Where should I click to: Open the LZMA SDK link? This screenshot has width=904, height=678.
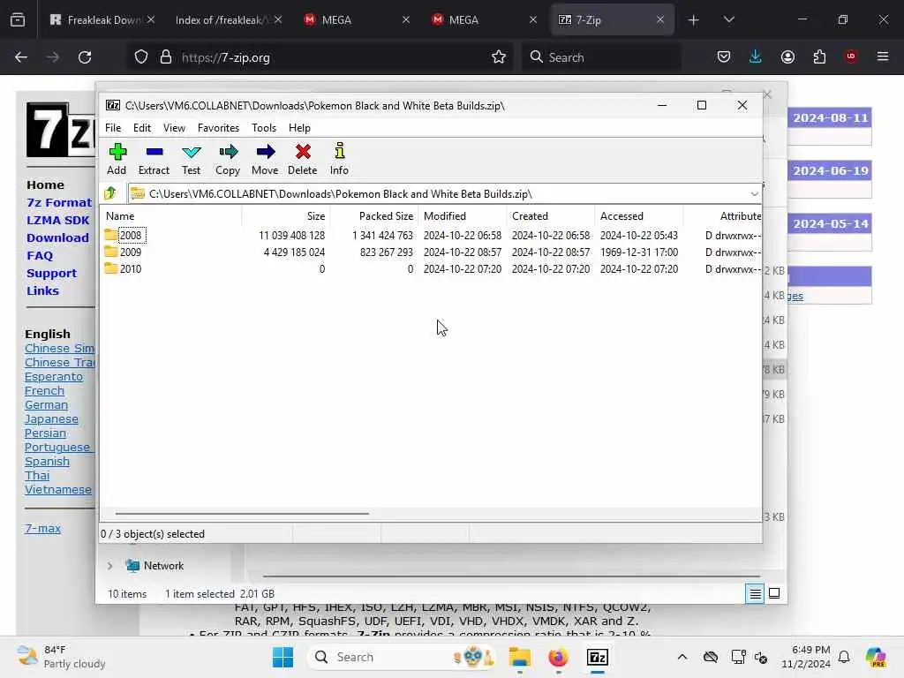pyautogui.click(x=57, y=220)
